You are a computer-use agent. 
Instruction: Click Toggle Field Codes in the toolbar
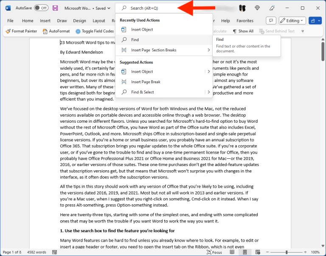pos(95,31)
